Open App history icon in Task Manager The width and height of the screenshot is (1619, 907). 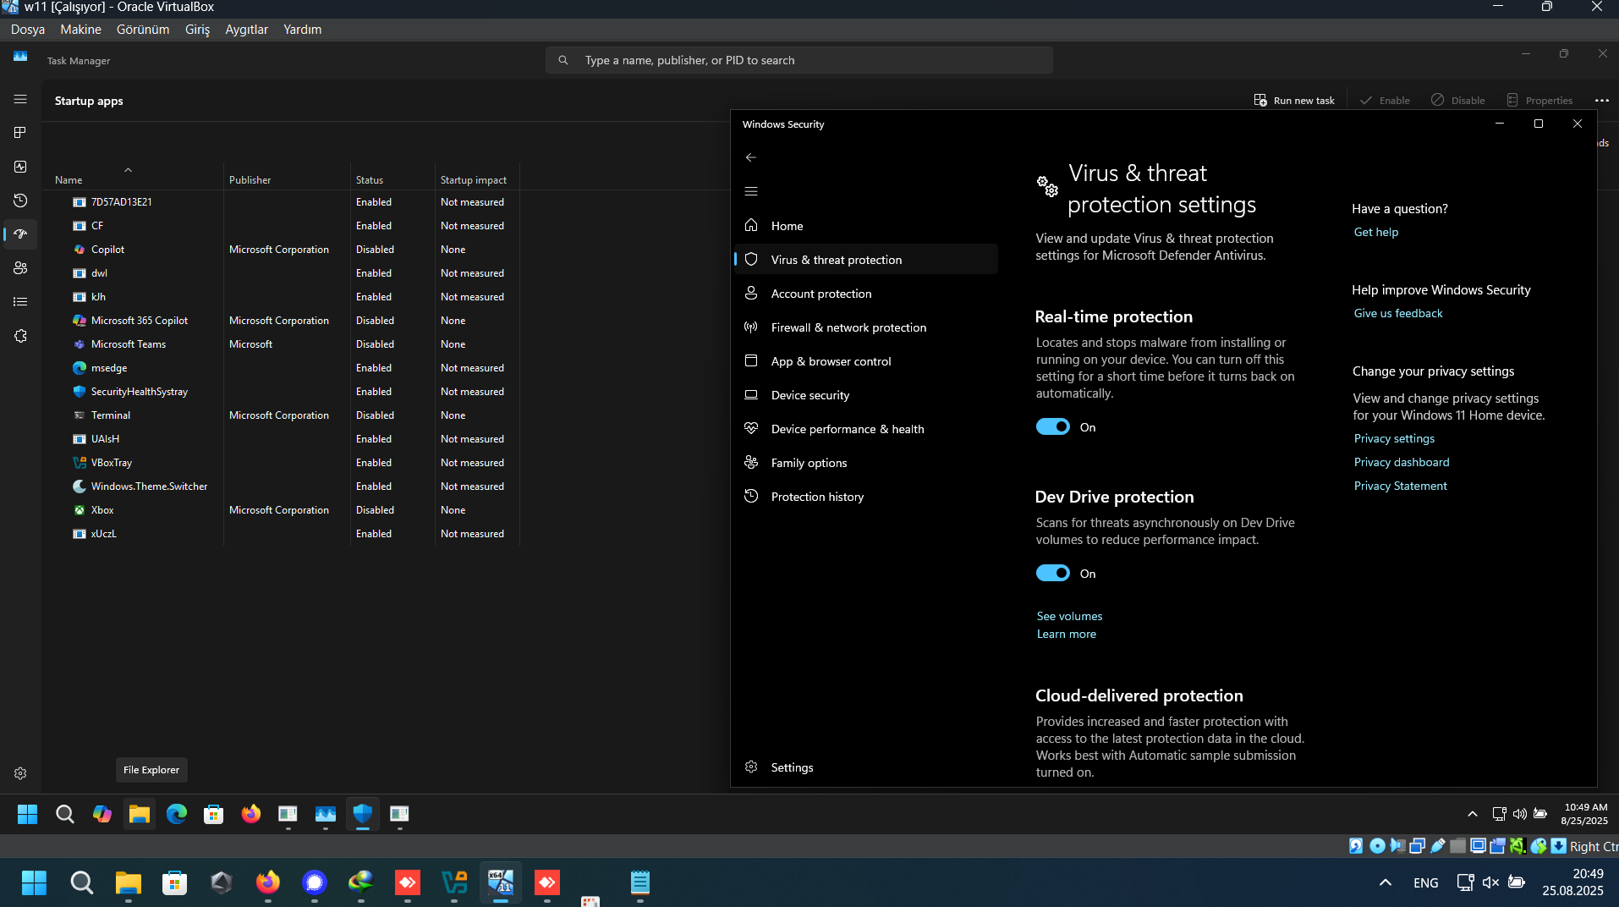coord(20,201)
